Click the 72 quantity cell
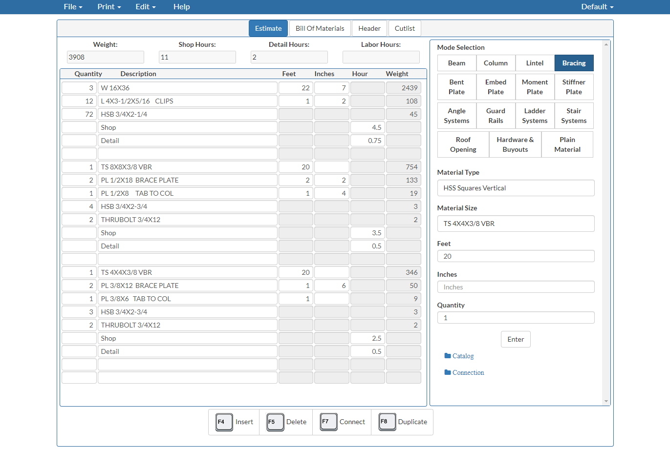 point(79,114)
